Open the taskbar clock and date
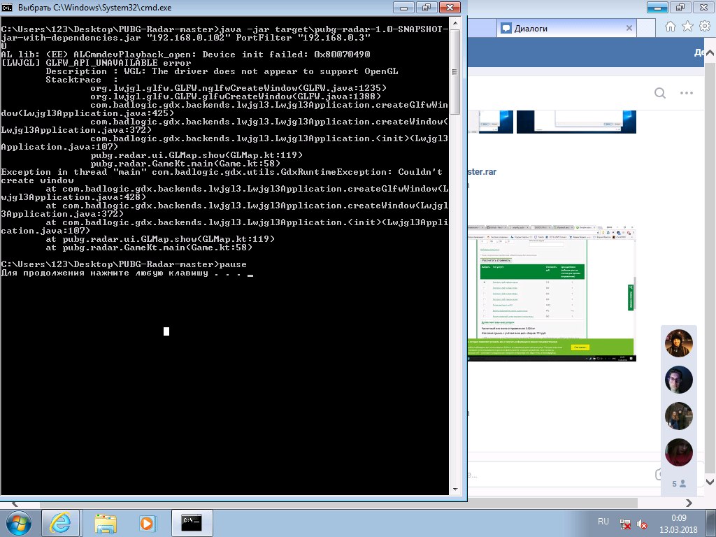 coord(678,522)
